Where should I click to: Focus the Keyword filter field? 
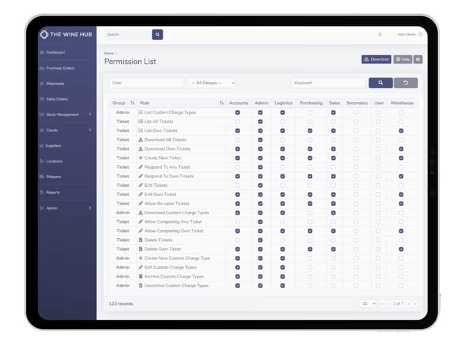point(329,83)
